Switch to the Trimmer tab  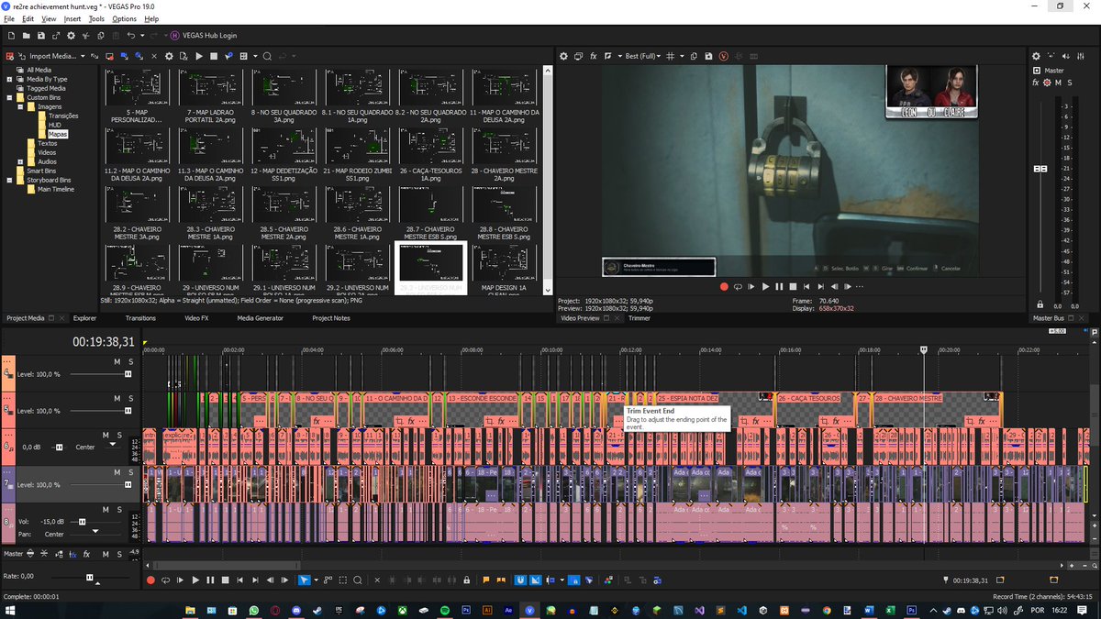(x=639, y=318)
